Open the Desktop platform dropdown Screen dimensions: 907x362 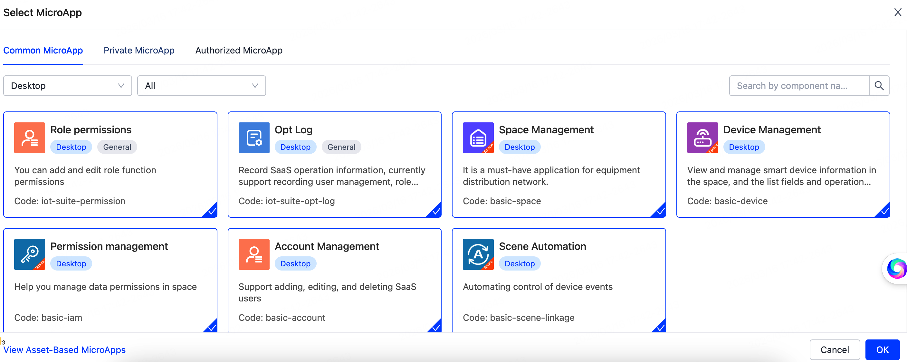(67, 86)
